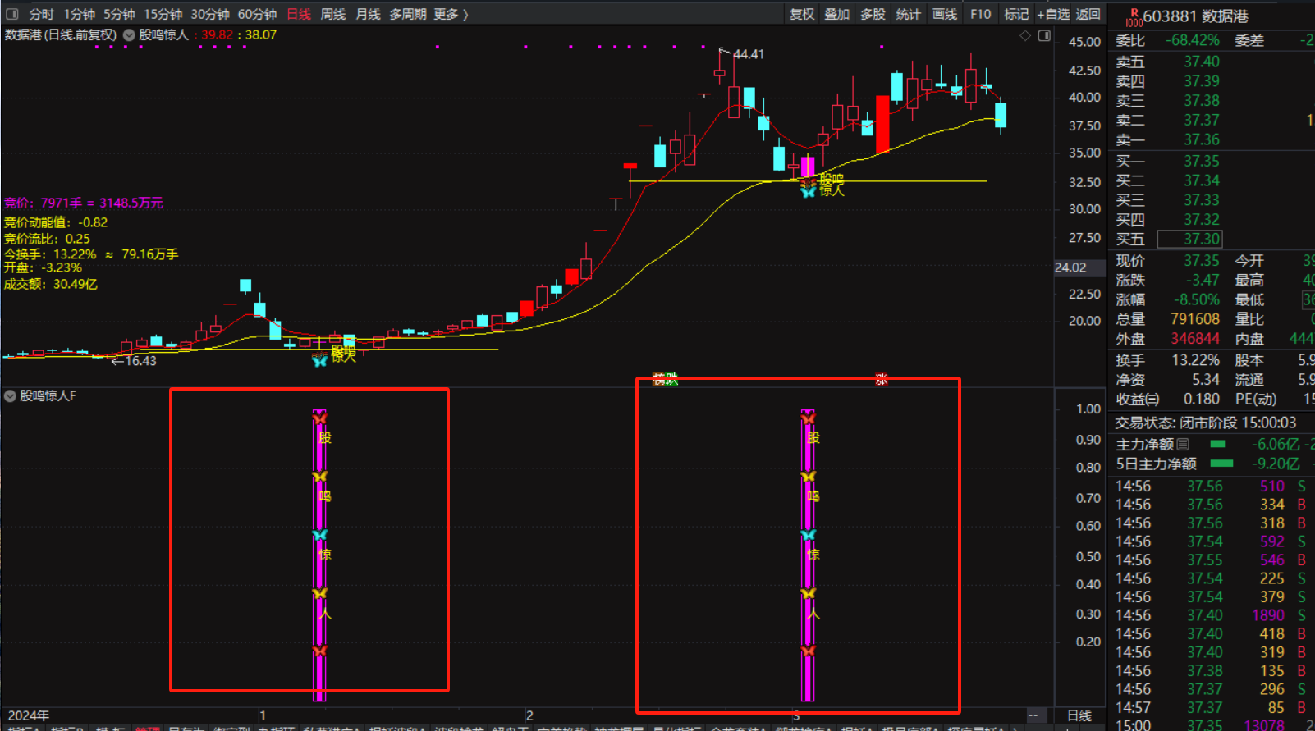Image resolution: width=1315 pixels, height=731 pixels.
Task: Switch to the 分时 intraday tab
Action: point(41,14)
